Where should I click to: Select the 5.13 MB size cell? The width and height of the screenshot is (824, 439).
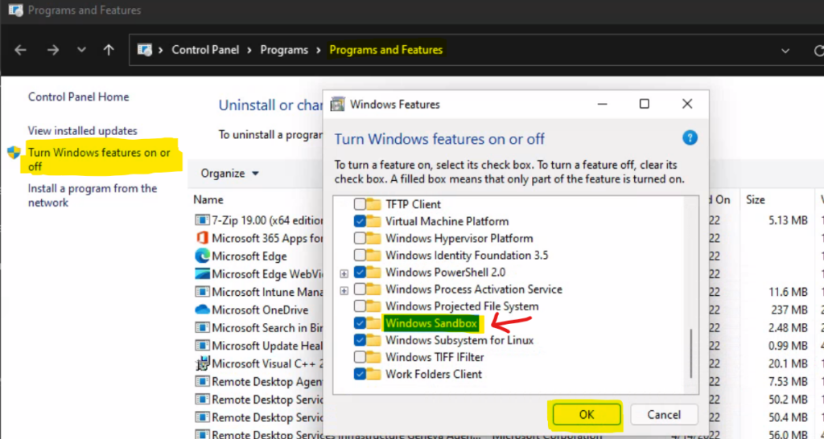point(788,220)
